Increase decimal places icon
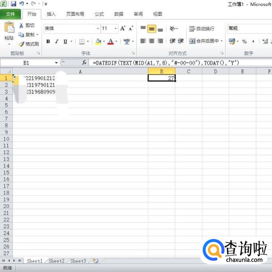This screenshot has width=272, height=272. click(265, 41)
